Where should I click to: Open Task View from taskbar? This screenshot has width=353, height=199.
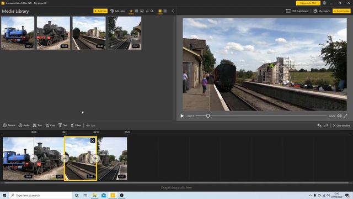pos(85,195)
